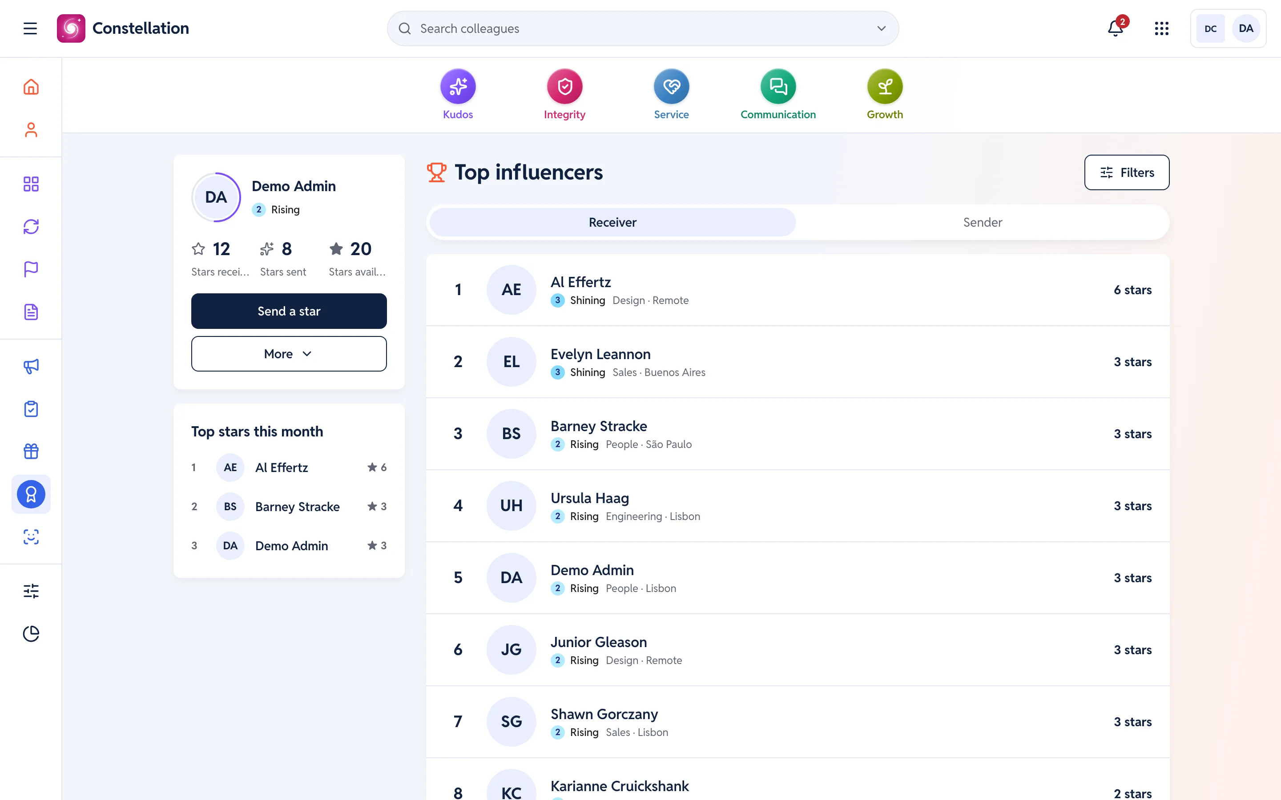Open the notifications bell

click(x=1116, y=28)
